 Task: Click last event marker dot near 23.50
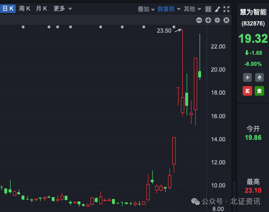pos(174,27)
